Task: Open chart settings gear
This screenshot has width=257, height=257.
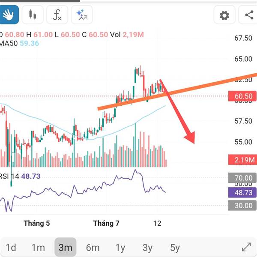Action: (x=224, y=15)
